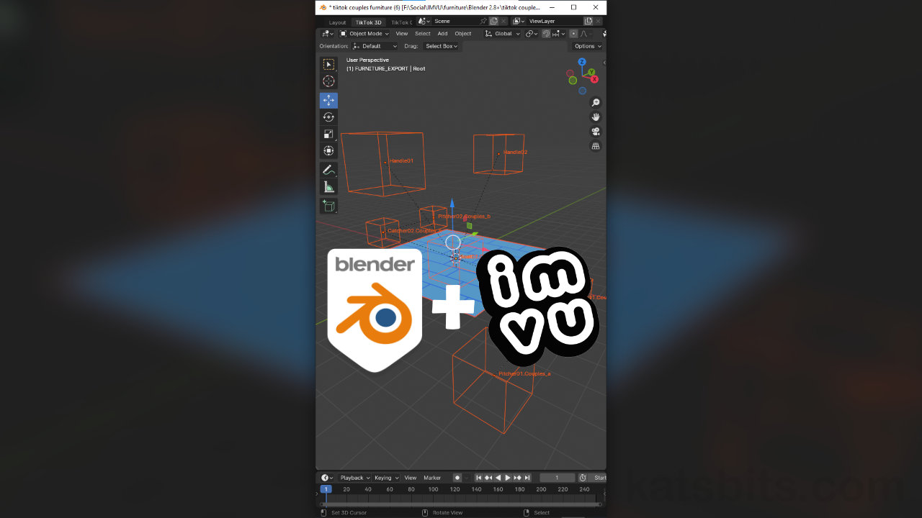Play animation in reverse

click(498, 478)
